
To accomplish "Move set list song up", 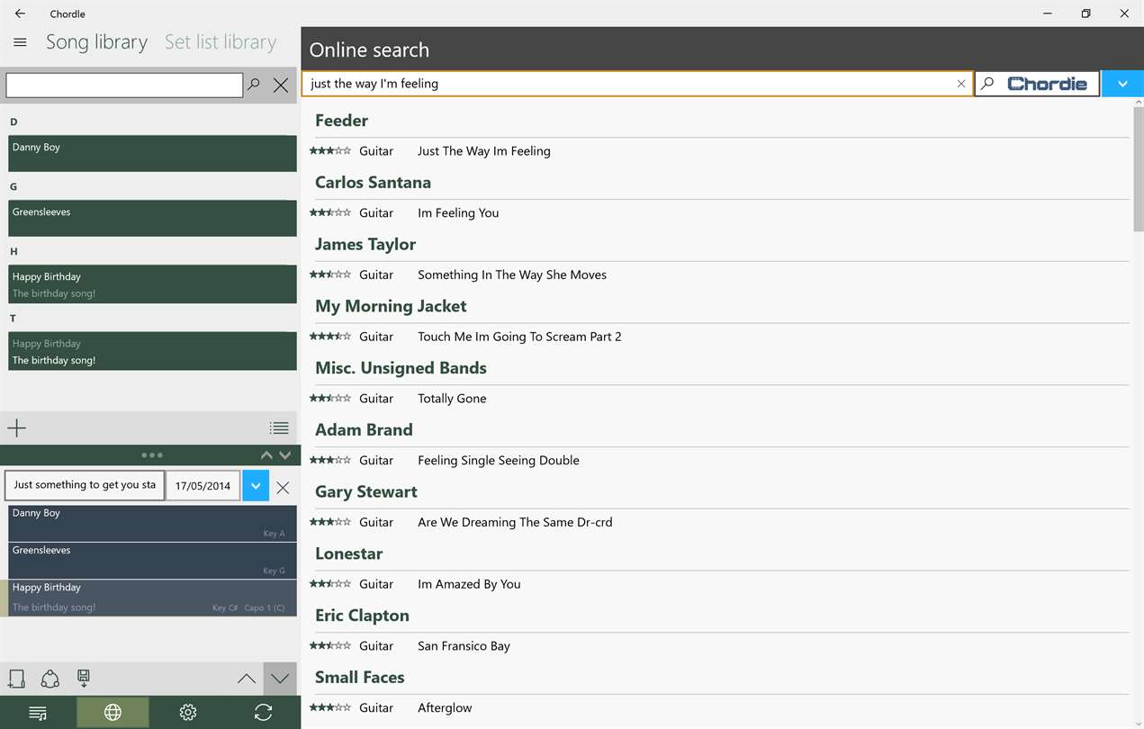I will [x=247, y=679].
